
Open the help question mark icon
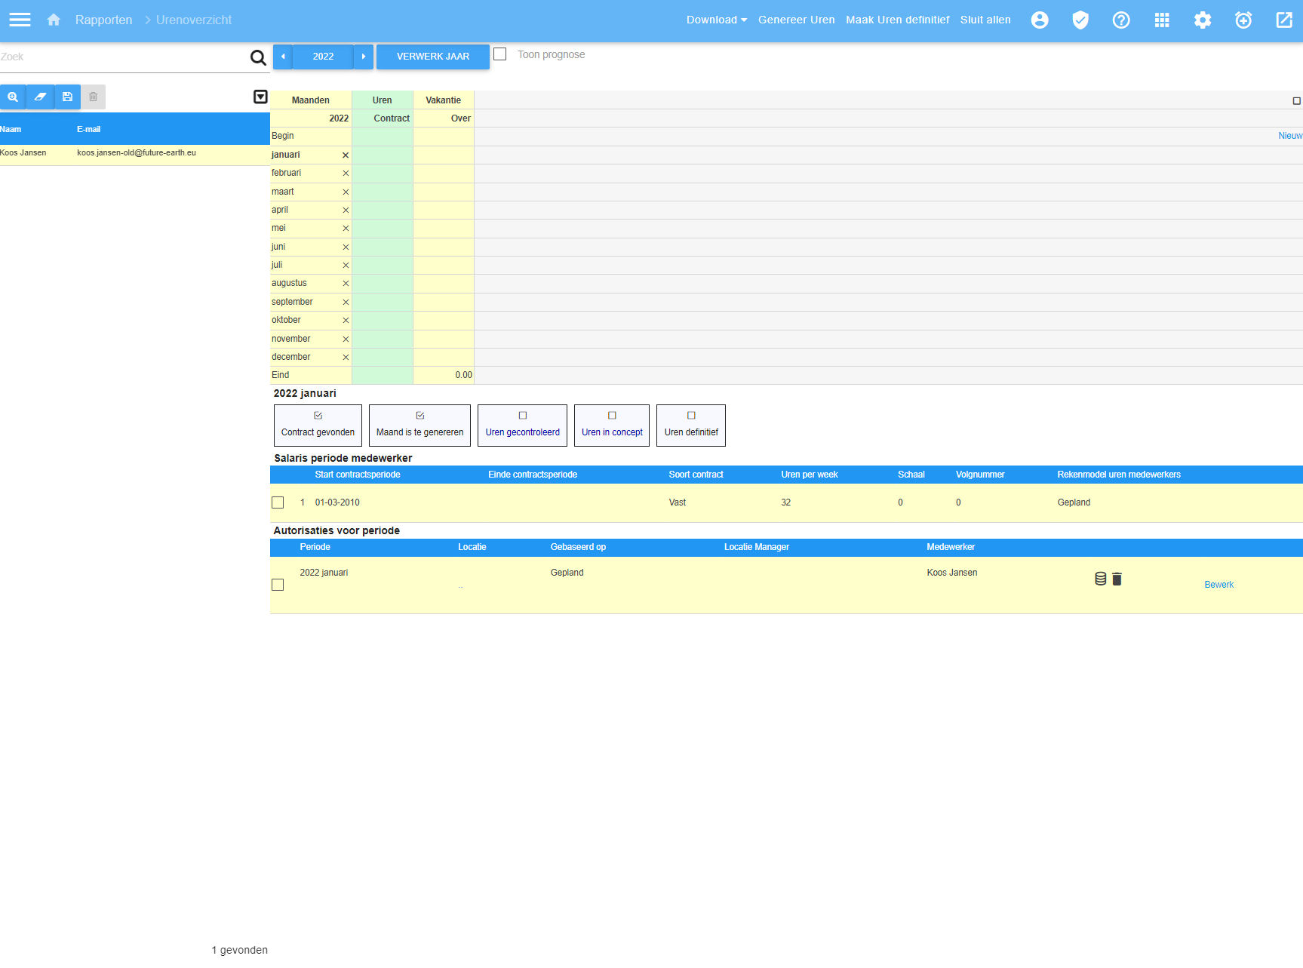[1121, 20]
